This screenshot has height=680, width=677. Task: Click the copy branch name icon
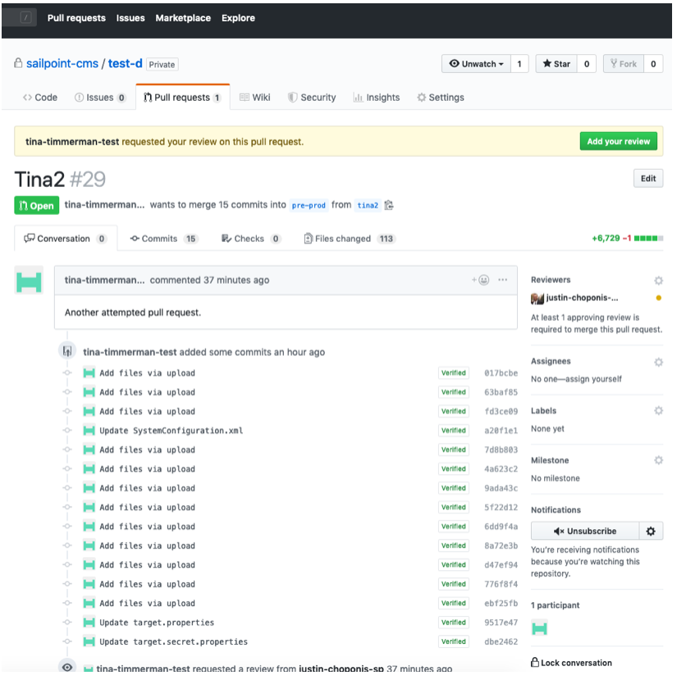[x=389, y=205]
